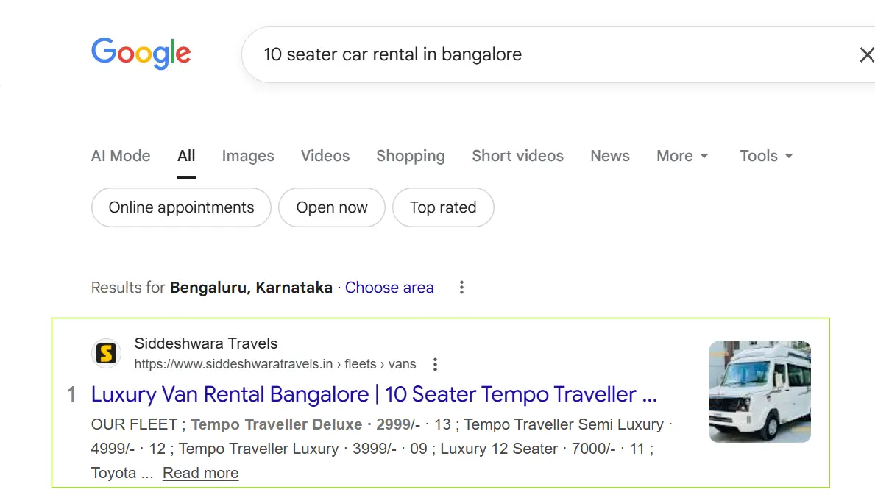The width and height of the screenshot is (875, 495).
Task: Open three-dot menu beside Choose area
Action: (x=461, y=288)
